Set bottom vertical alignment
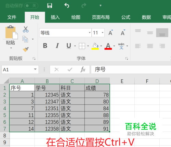Image resolution: width=171 pixels, height=147 pixels. tap(162, 32)
